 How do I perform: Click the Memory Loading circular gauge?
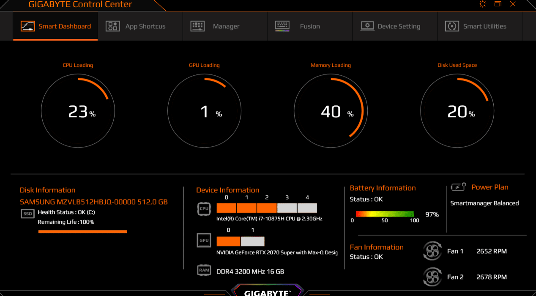[x=331, y=112]
